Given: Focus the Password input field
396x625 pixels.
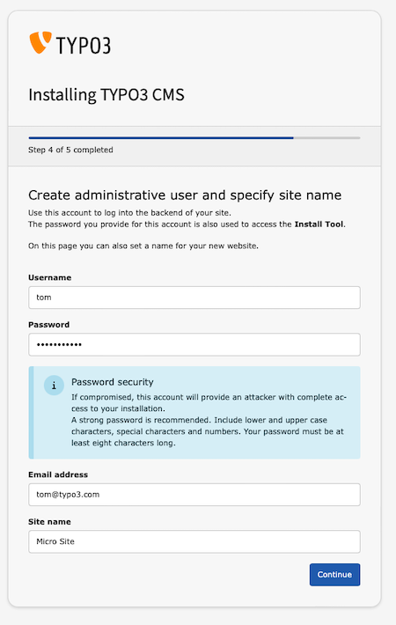Looking at the screenshot, I should click(194, 344).
